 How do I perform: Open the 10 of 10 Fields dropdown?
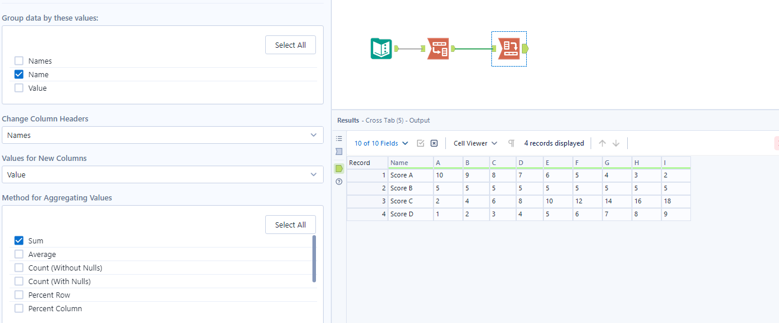pyautogui.click(x=381, y=143)
